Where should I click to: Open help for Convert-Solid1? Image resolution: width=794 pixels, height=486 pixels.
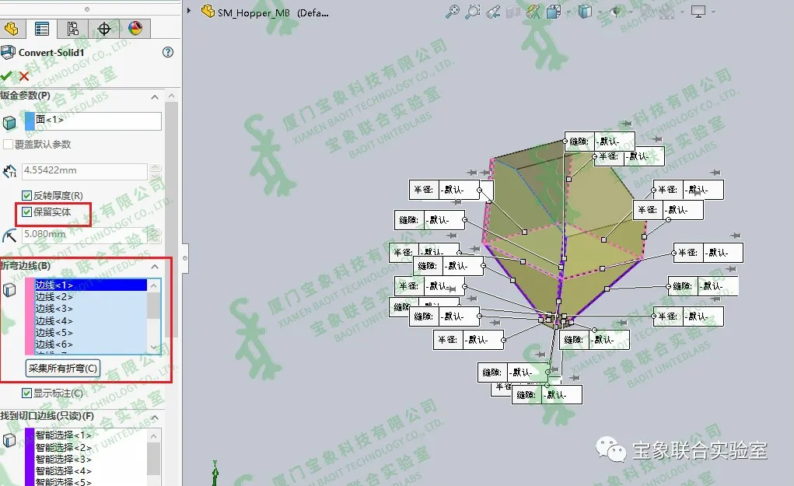[168, 52]
